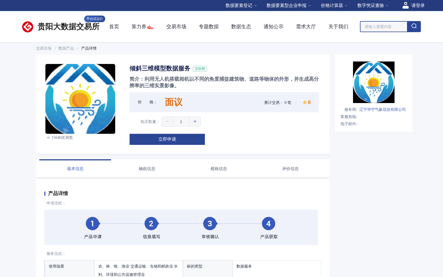Click the orange star rating icon
443x277 pixels.
305,102
